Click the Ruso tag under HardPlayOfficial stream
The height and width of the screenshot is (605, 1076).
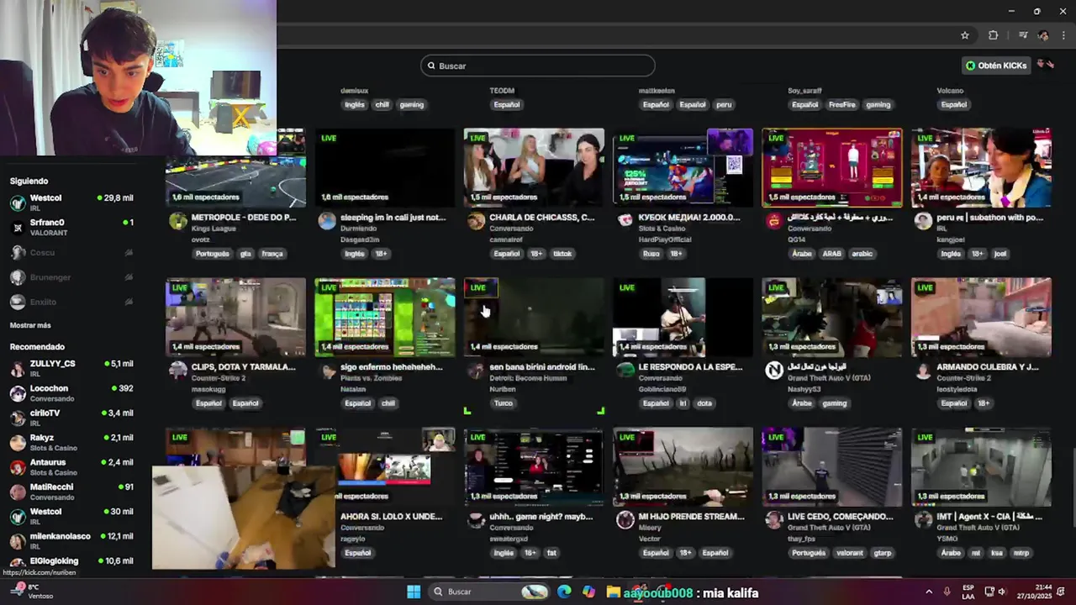[651, 254]
